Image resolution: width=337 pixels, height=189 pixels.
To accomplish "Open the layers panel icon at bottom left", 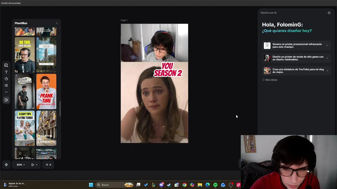I will click(6, 165).
